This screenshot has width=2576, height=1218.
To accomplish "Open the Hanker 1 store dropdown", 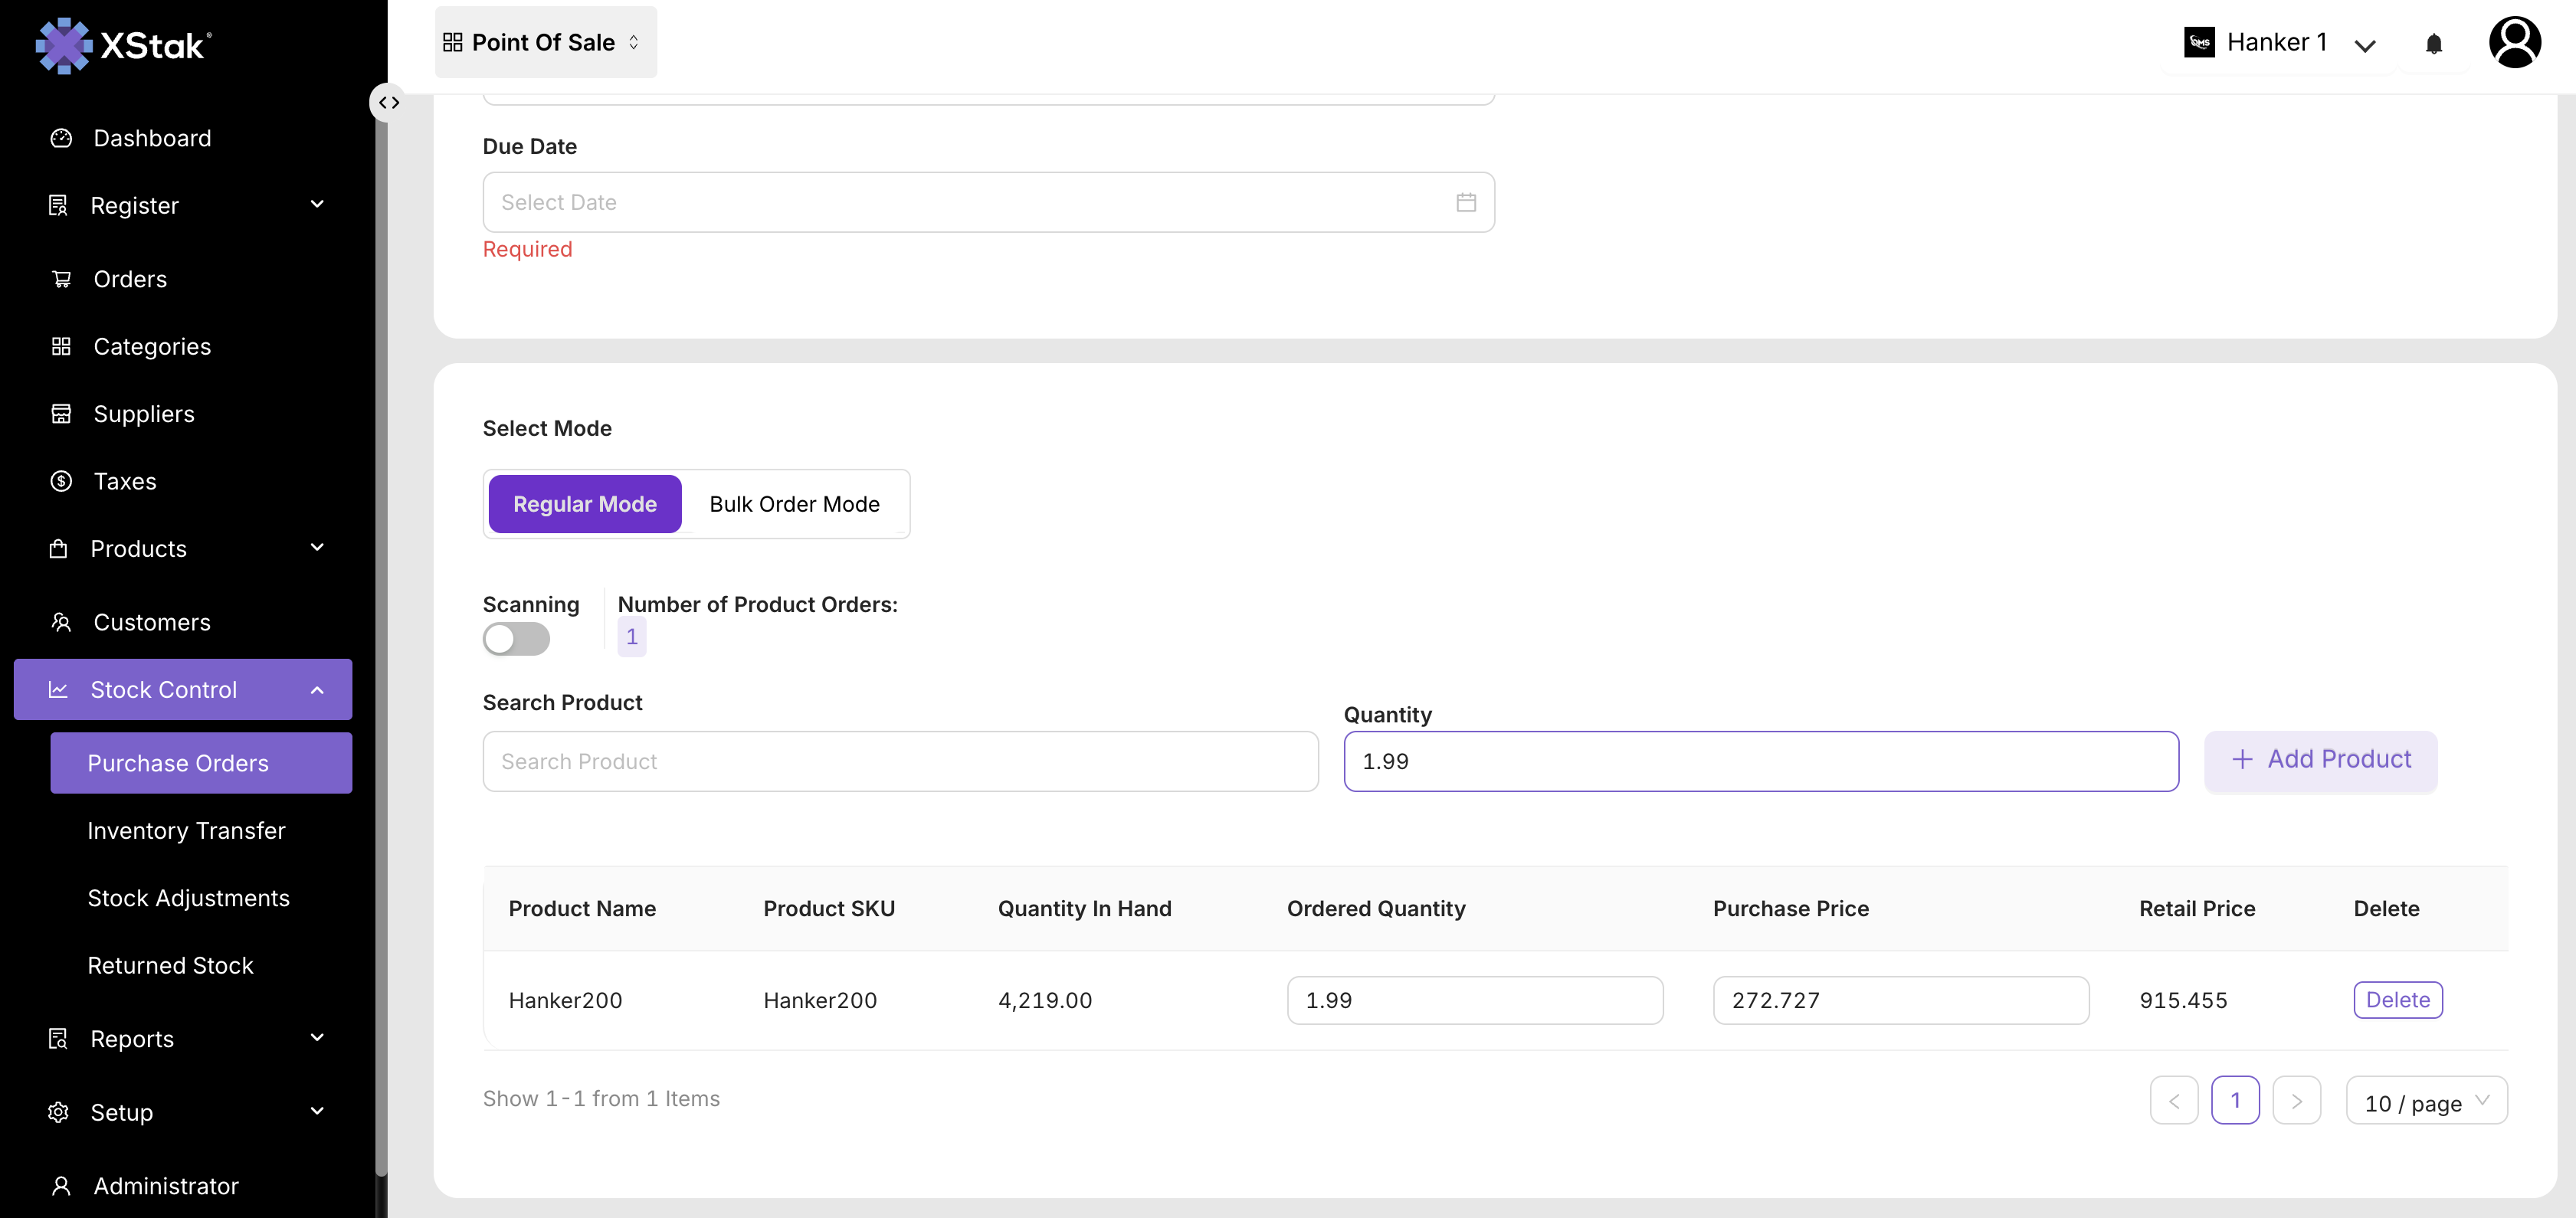I will click(2278, 43).
